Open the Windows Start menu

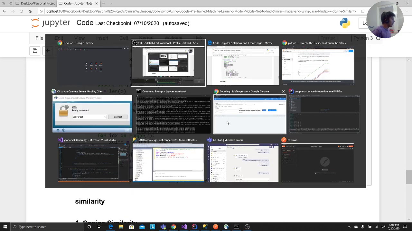[5, 227]
